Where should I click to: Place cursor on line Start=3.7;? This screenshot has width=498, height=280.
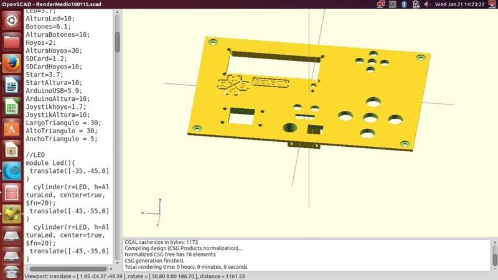point(44,75)
